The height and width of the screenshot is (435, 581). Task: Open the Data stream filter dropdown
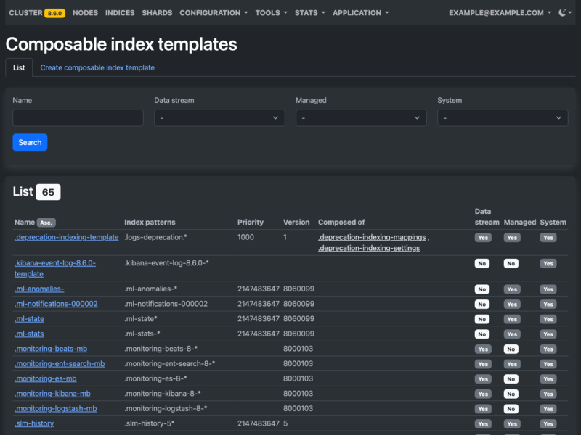tap(217, 117)
